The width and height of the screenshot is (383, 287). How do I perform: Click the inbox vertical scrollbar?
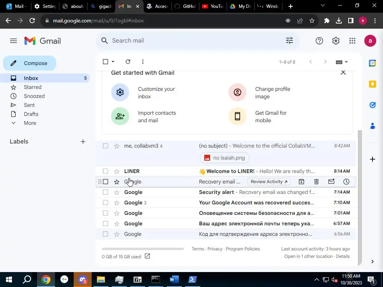coord(359,198)
